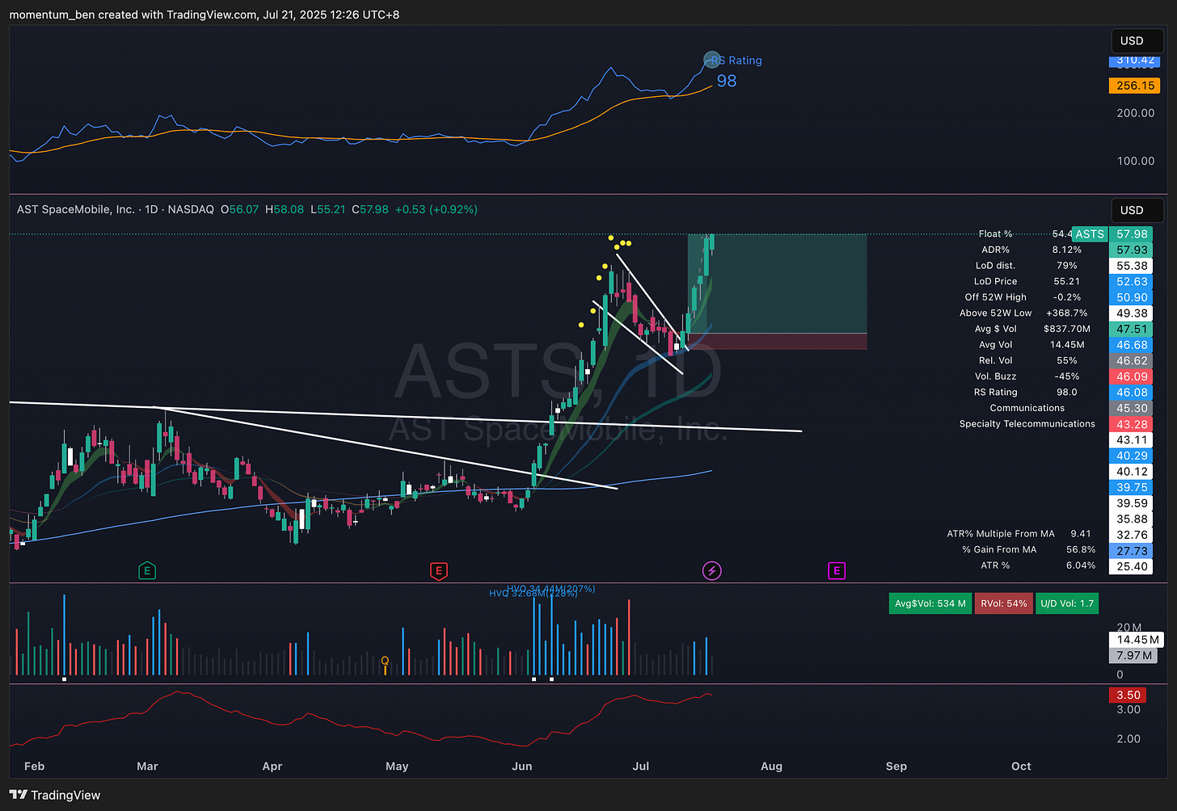This screenshot has width=1177, height=811.
Task: Click the Off 52W High value -0.2%
Action: coord(1067,297)
